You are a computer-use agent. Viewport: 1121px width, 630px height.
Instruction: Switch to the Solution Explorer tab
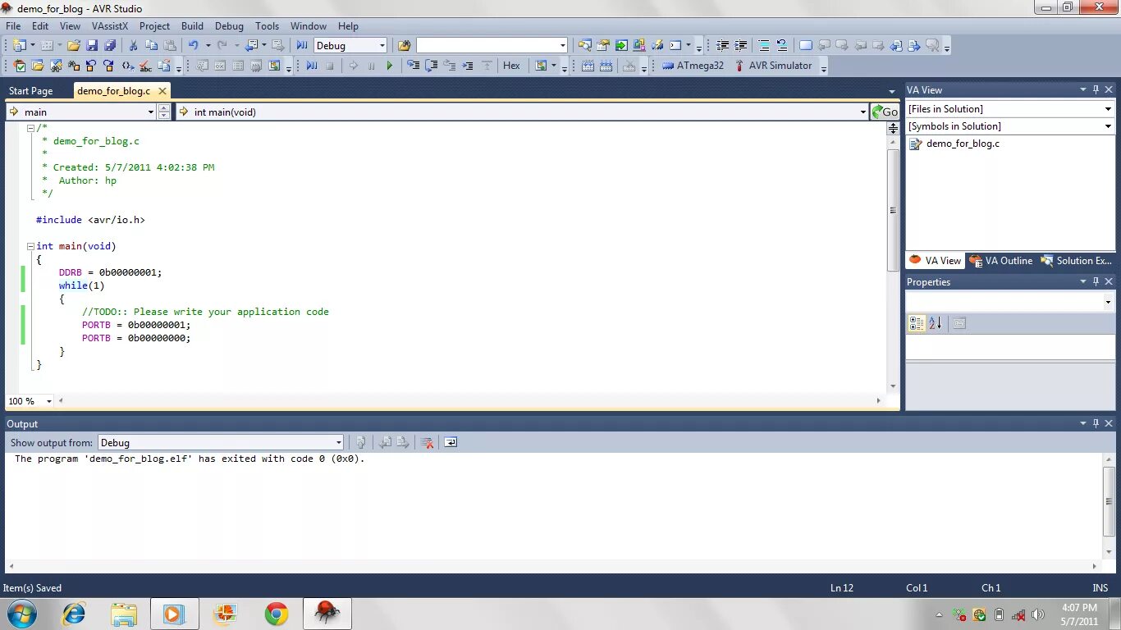pos(1077,261)
